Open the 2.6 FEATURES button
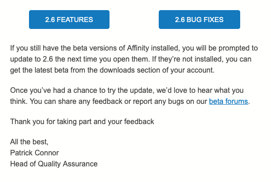The width and height of the screenshot is (271, 182). (x=69, y=19)
